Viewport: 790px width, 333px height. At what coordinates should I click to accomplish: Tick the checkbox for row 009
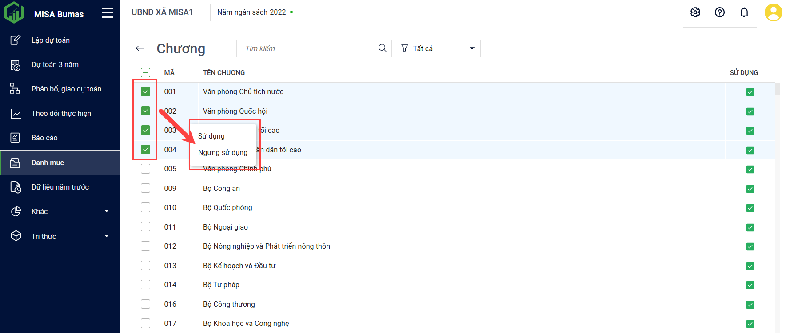coord(145,188)
